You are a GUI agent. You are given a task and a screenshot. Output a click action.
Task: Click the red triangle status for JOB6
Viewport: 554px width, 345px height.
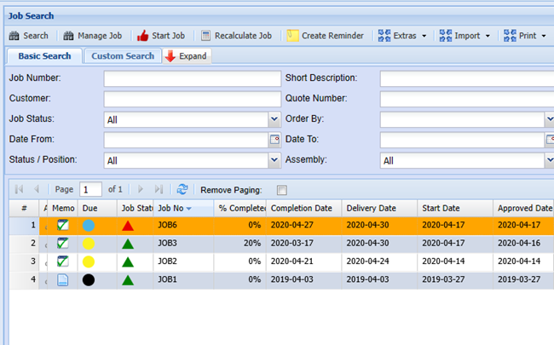pos(128,226)
